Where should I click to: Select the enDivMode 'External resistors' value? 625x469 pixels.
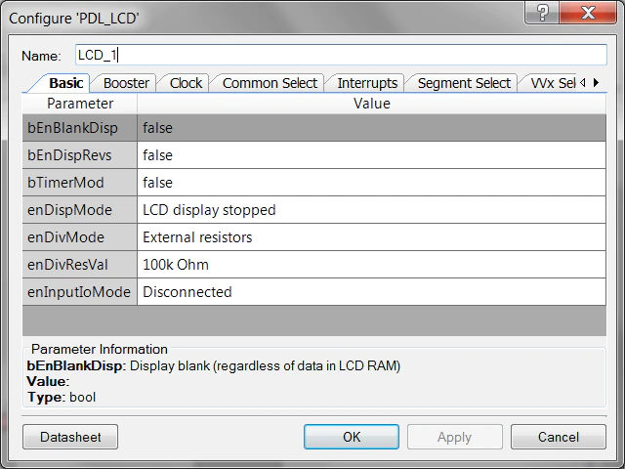pos(371,237)
